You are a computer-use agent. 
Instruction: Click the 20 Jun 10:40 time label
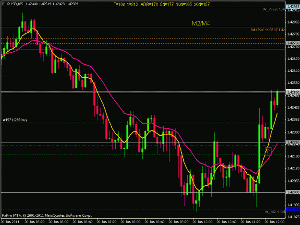click(227, 222)
